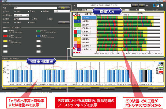Click the 01/01 bar in output chart
This screenshot has width=166, height=109.
(x=12, y=76)
